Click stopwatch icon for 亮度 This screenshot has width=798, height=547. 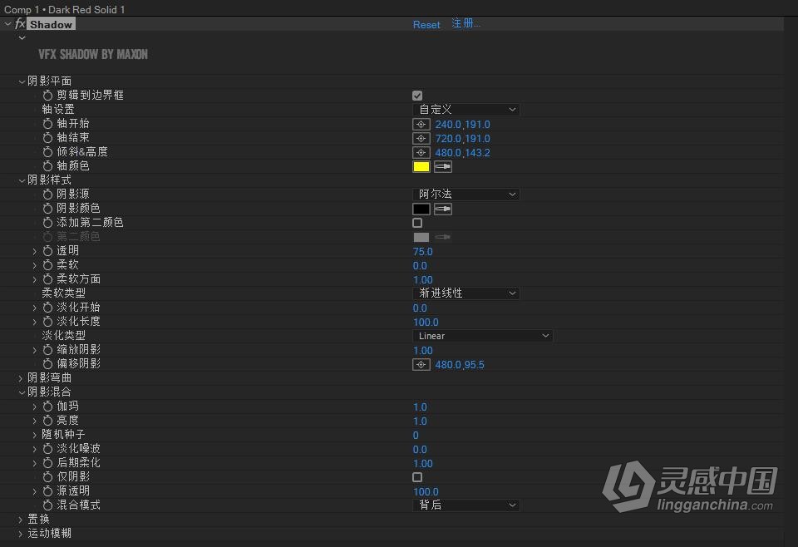(x=47, y=421)
